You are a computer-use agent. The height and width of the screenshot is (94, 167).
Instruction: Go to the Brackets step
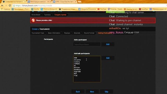coord(77,33)
